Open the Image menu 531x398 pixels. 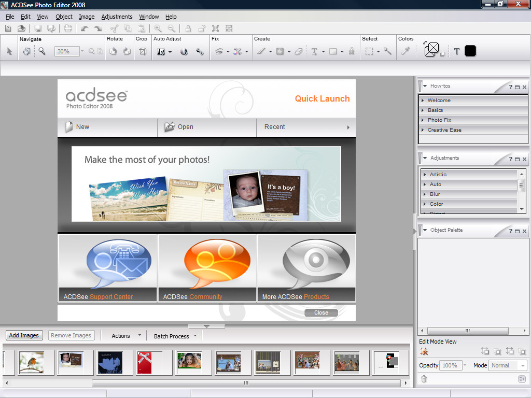87,17
